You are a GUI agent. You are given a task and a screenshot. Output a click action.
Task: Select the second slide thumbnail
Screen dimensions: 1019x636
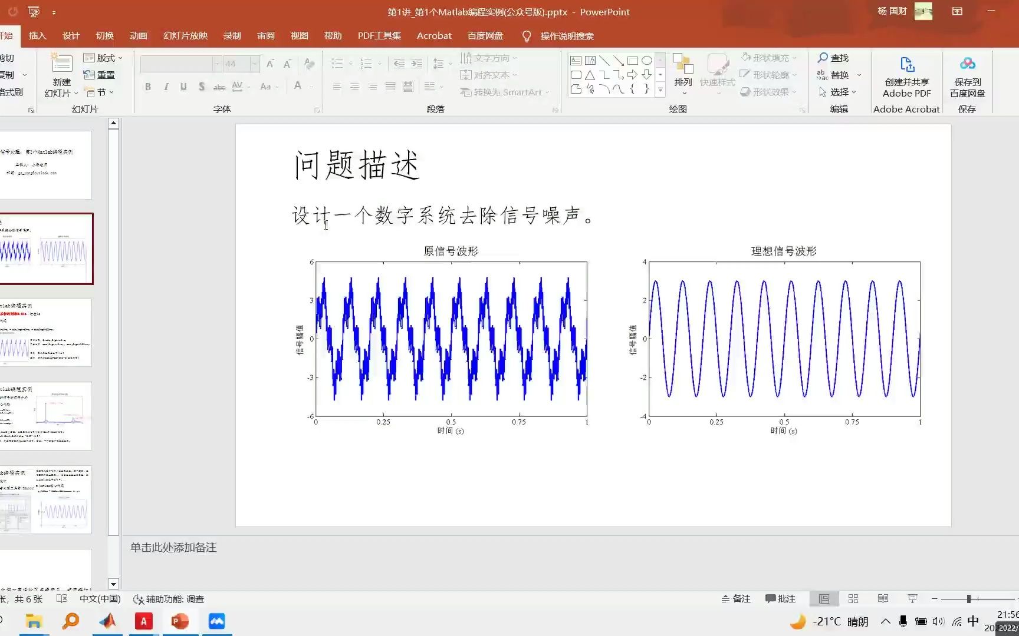tap(47, 249)
